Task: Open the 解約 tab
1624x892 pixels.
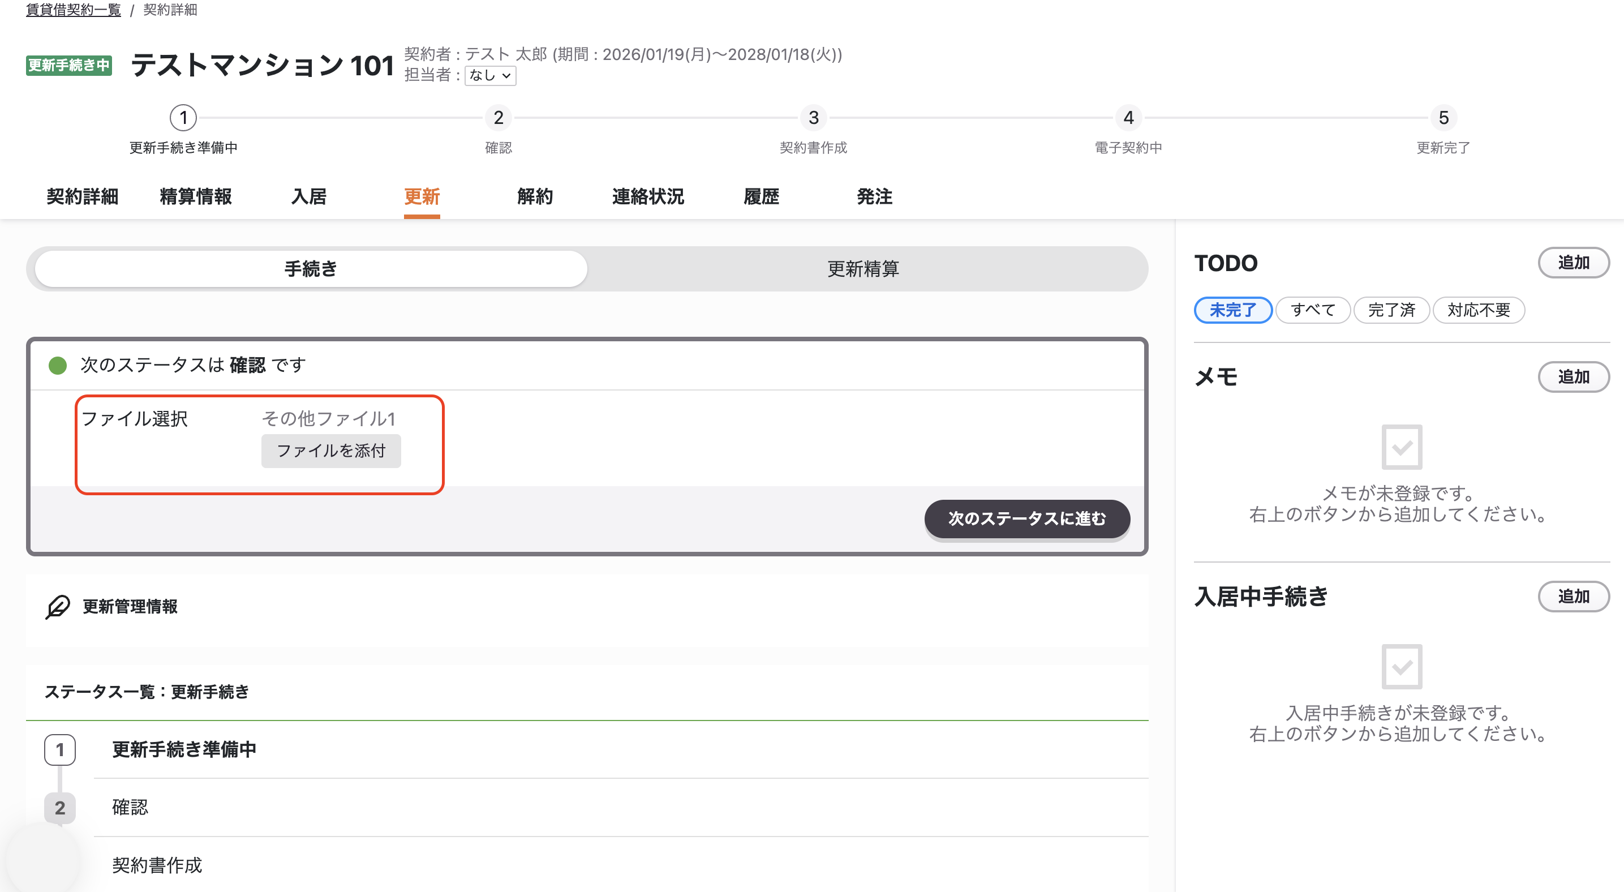Action: (535, 196)
